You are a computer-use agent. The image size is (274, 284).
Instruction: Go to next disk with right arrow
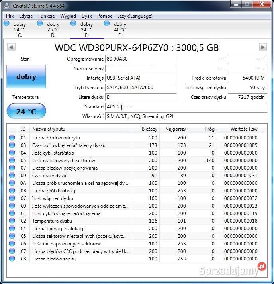coord(263,47)
